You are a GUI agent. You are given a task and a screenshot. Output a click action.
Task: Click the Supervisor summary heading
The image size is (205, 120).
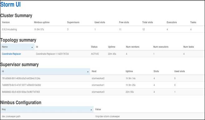point(19,65)
